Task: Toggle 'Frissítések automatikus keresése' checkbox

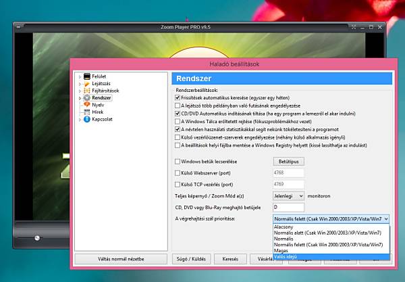Action: pos(178,98)
